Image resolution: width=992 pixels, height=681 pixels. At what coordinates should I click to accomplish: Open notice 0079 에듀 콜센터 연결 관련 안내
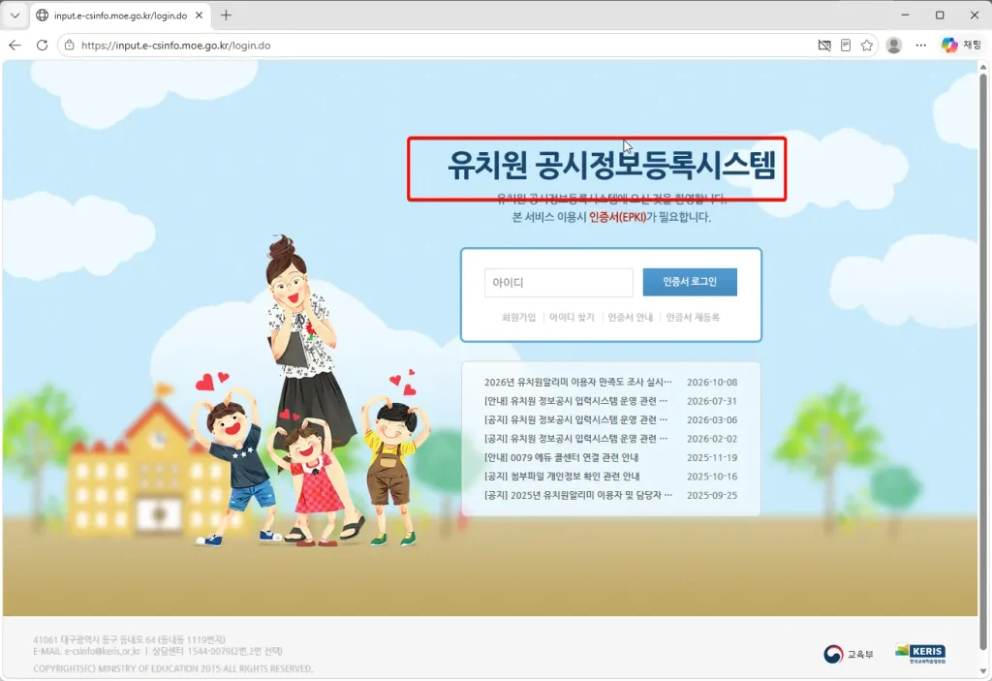tap(562, 457)
